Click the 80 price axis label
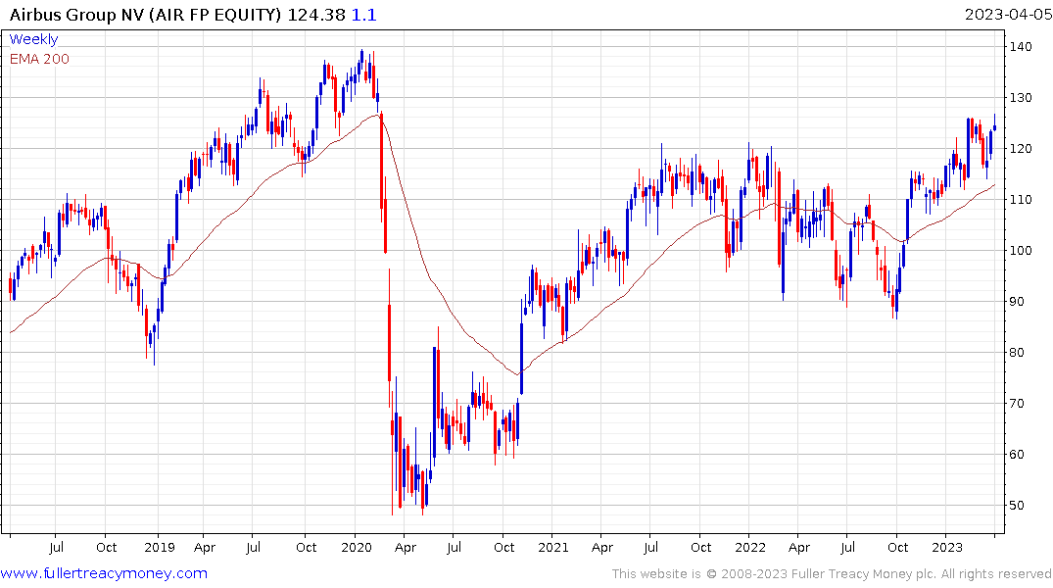1053x588 pixels. click(x=1017, y=352)
